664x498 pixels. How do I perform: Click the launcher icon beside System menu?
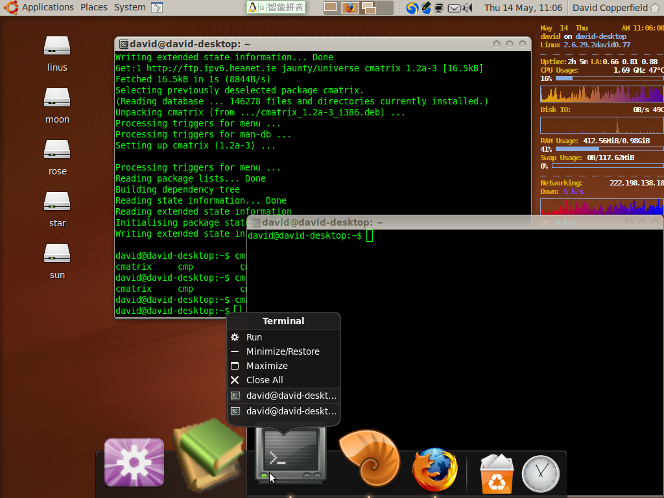(x=157, y=7)
